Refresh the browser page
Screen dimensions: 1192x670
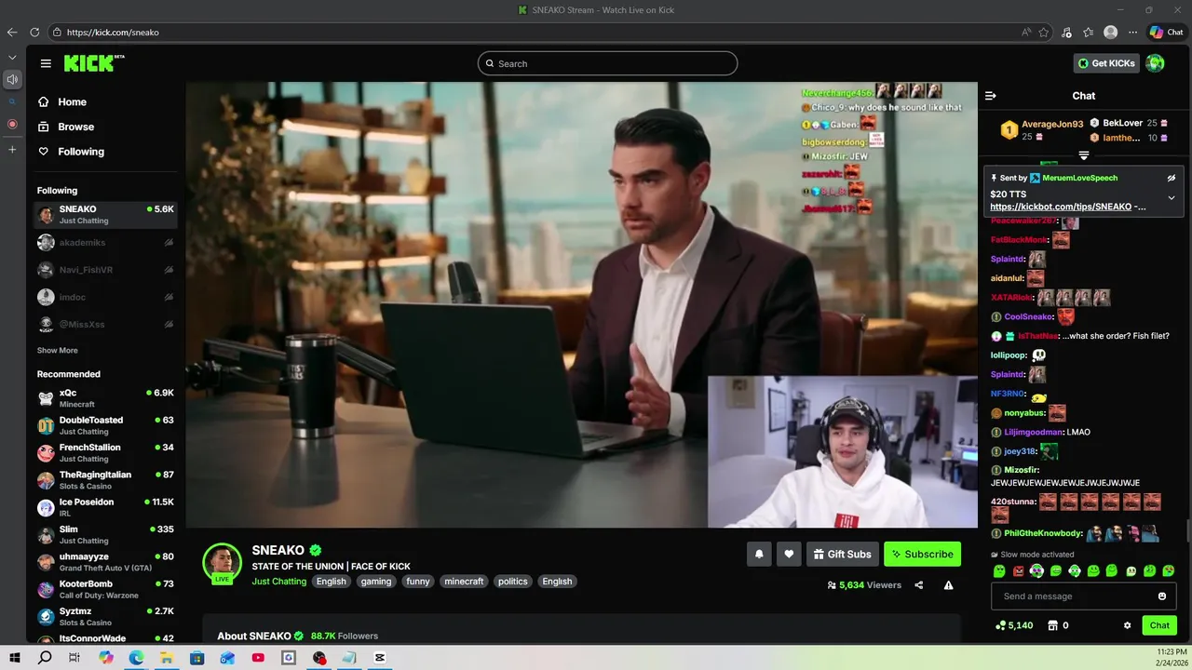point(34,32)
